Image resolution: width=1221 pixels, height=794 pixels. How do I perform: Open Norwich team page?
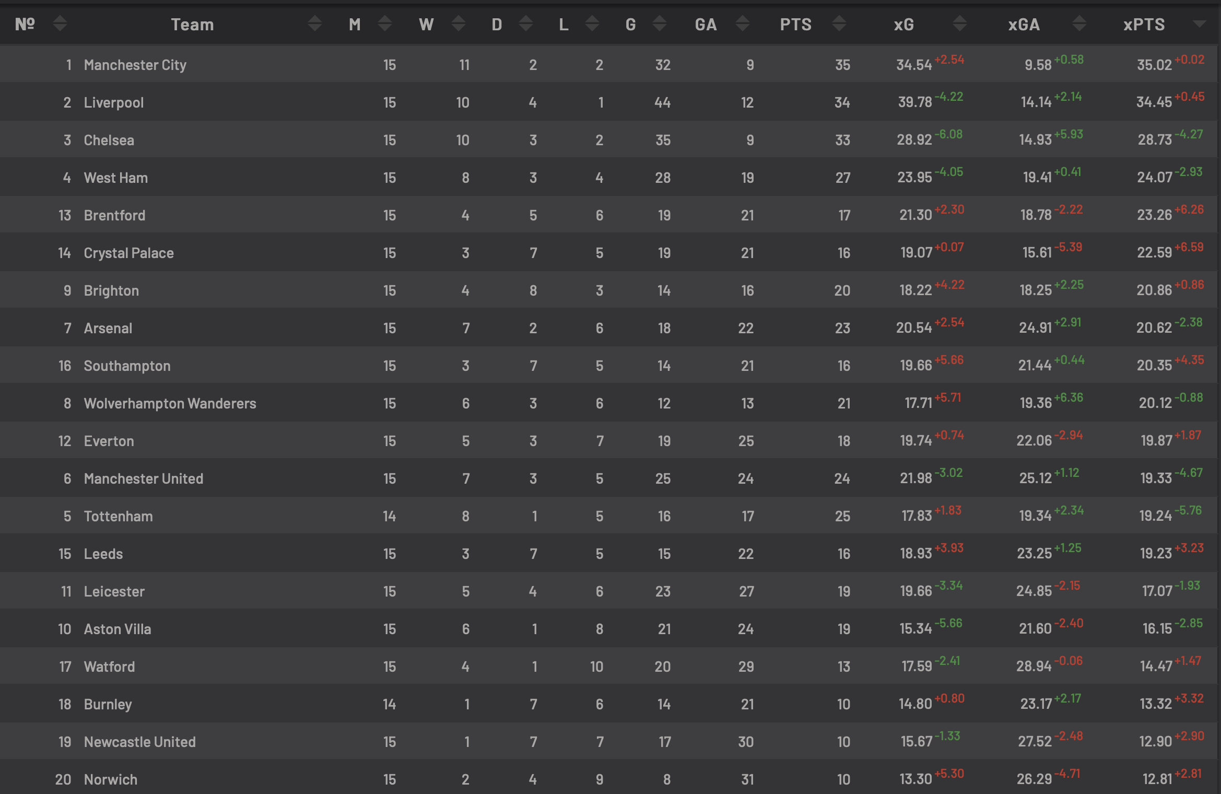[x=110, y=779]
